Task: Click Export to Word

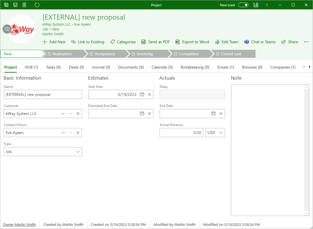Action: pos(192,42)
